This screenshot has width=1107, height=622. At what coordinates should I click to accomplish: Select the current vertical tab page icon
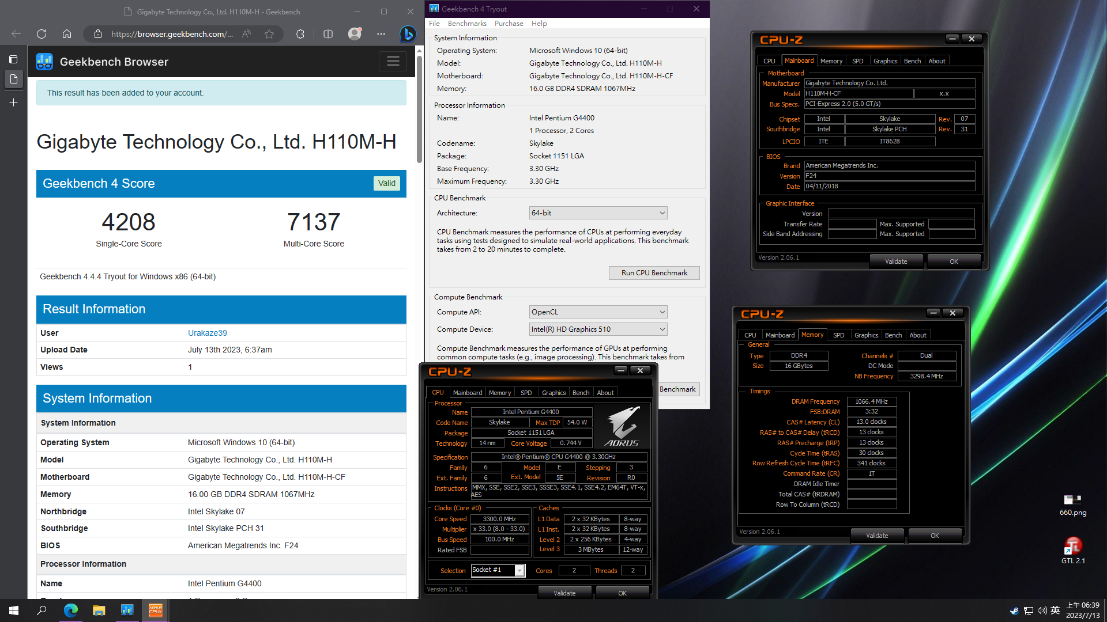point(14,79)
